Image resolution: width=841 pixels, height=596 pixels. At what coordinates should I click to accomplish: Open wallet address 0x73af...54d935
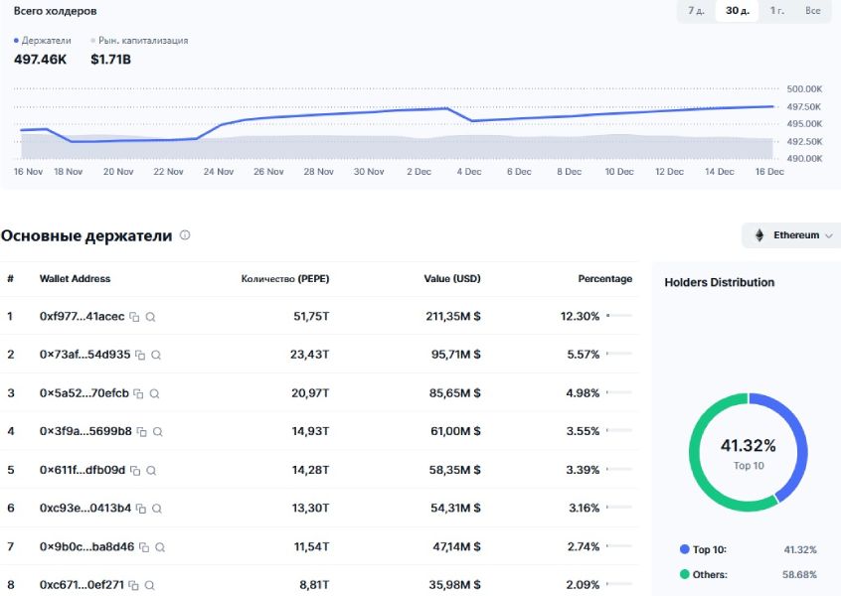click(84, 355)
